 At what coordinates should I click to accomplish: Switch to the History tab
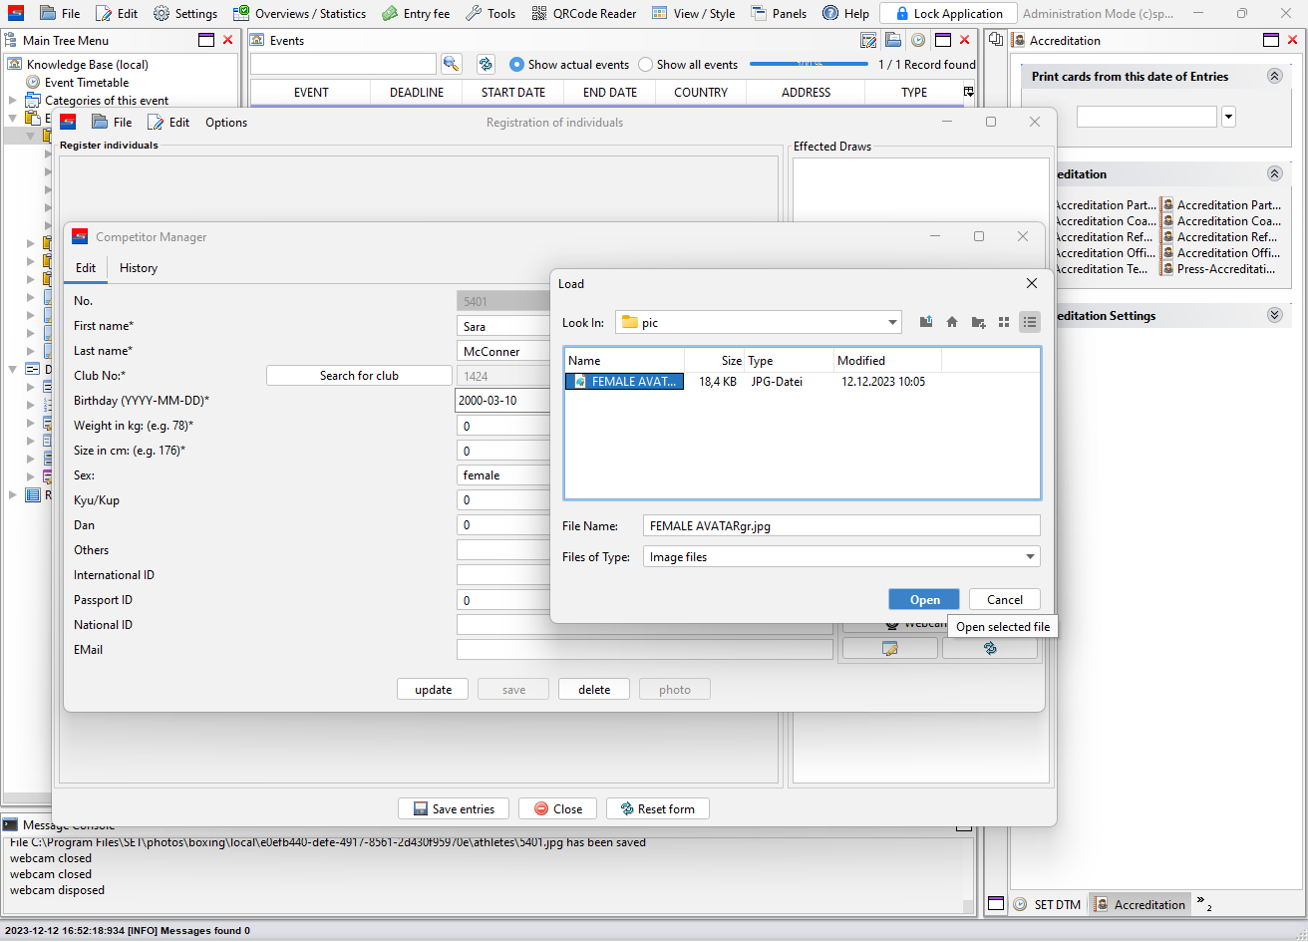(x=138, y=267)
